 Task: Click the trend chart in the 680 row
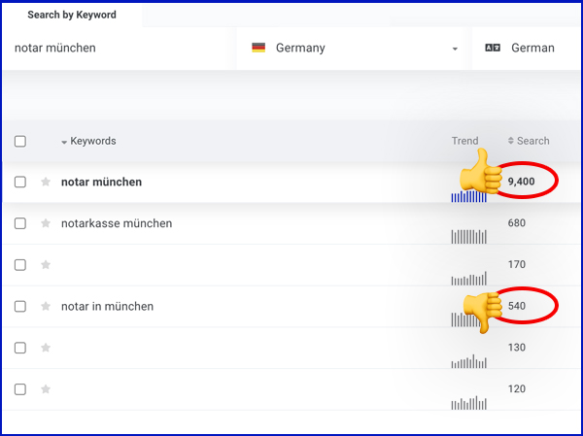coord(469,237)
